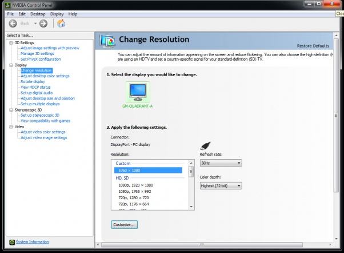Select 720p, 1176 × 664 resolution
The image size is (344, 253).
point(134,204)
